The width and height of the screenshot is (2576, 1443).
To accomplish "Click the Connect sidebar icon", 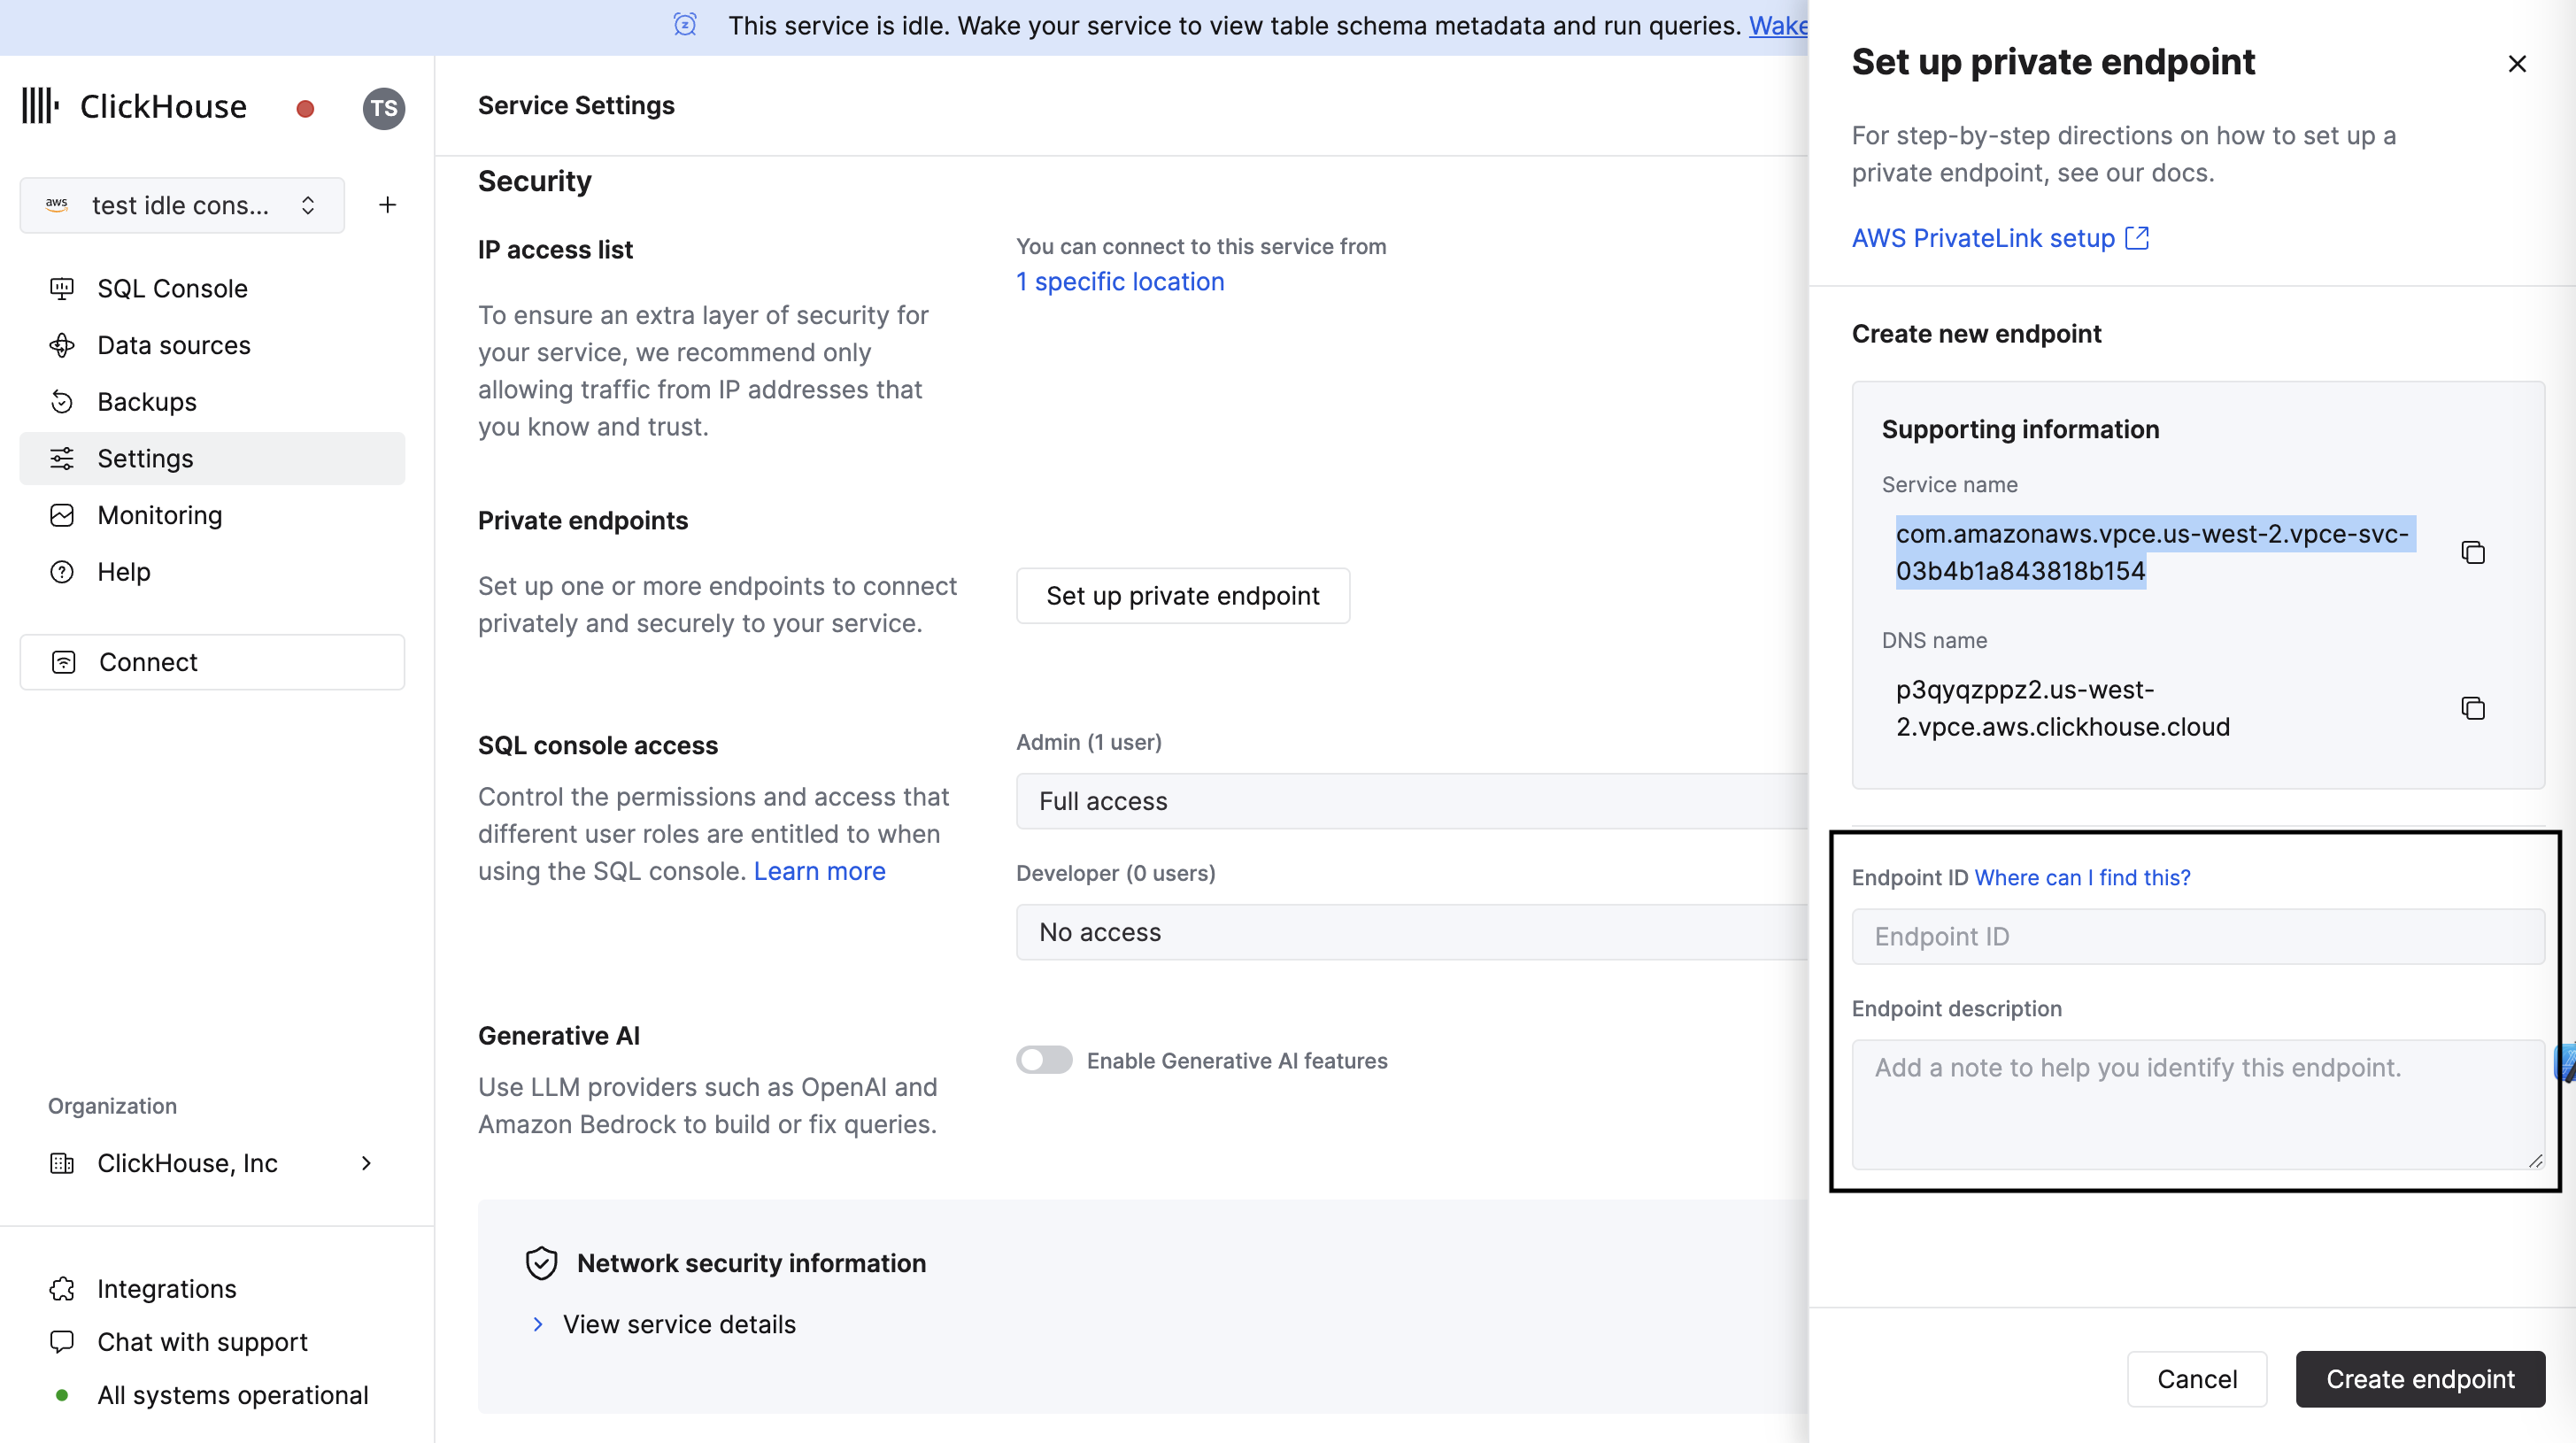I will [x=64, y=661].
